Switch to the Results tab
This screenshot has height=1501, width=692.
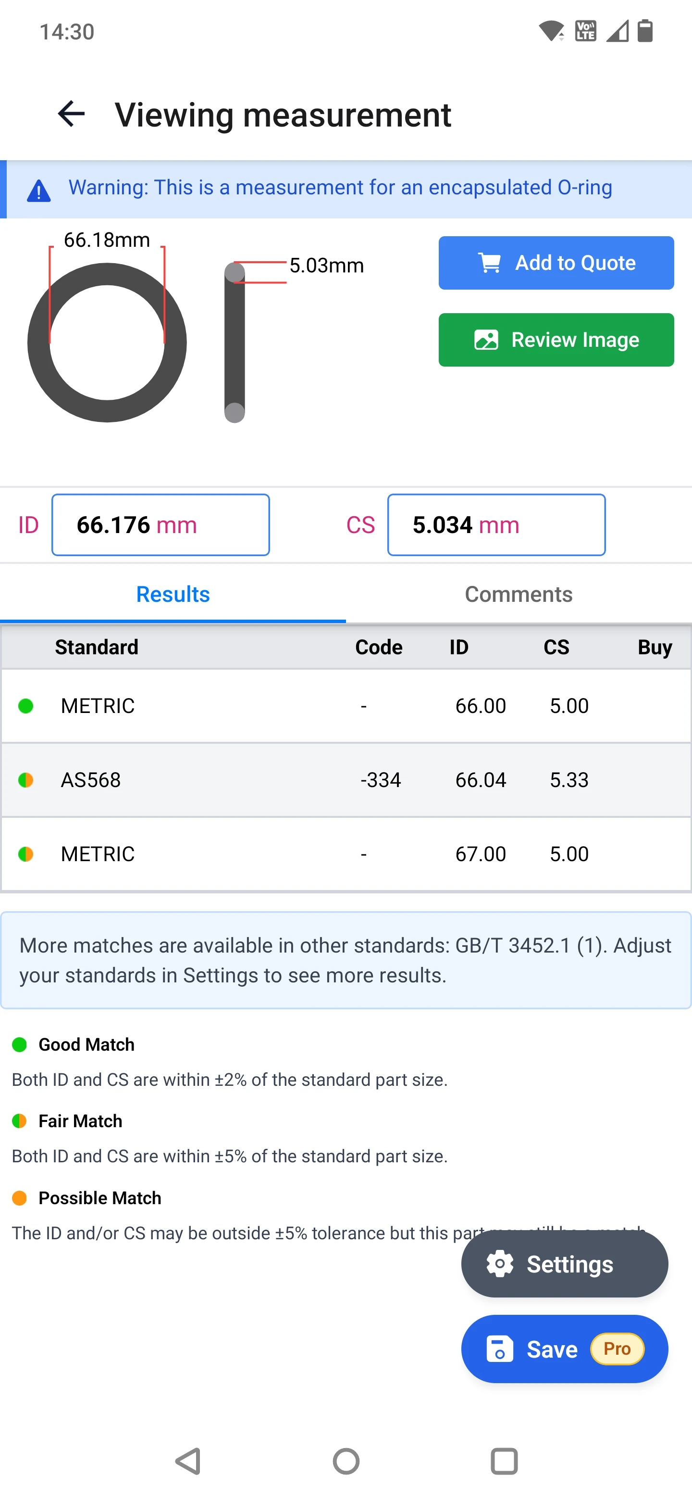click(173, 594)
